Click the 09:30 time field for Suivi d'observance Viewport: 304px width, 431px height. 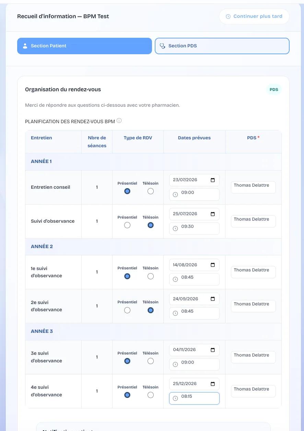(x=194, y=229)
